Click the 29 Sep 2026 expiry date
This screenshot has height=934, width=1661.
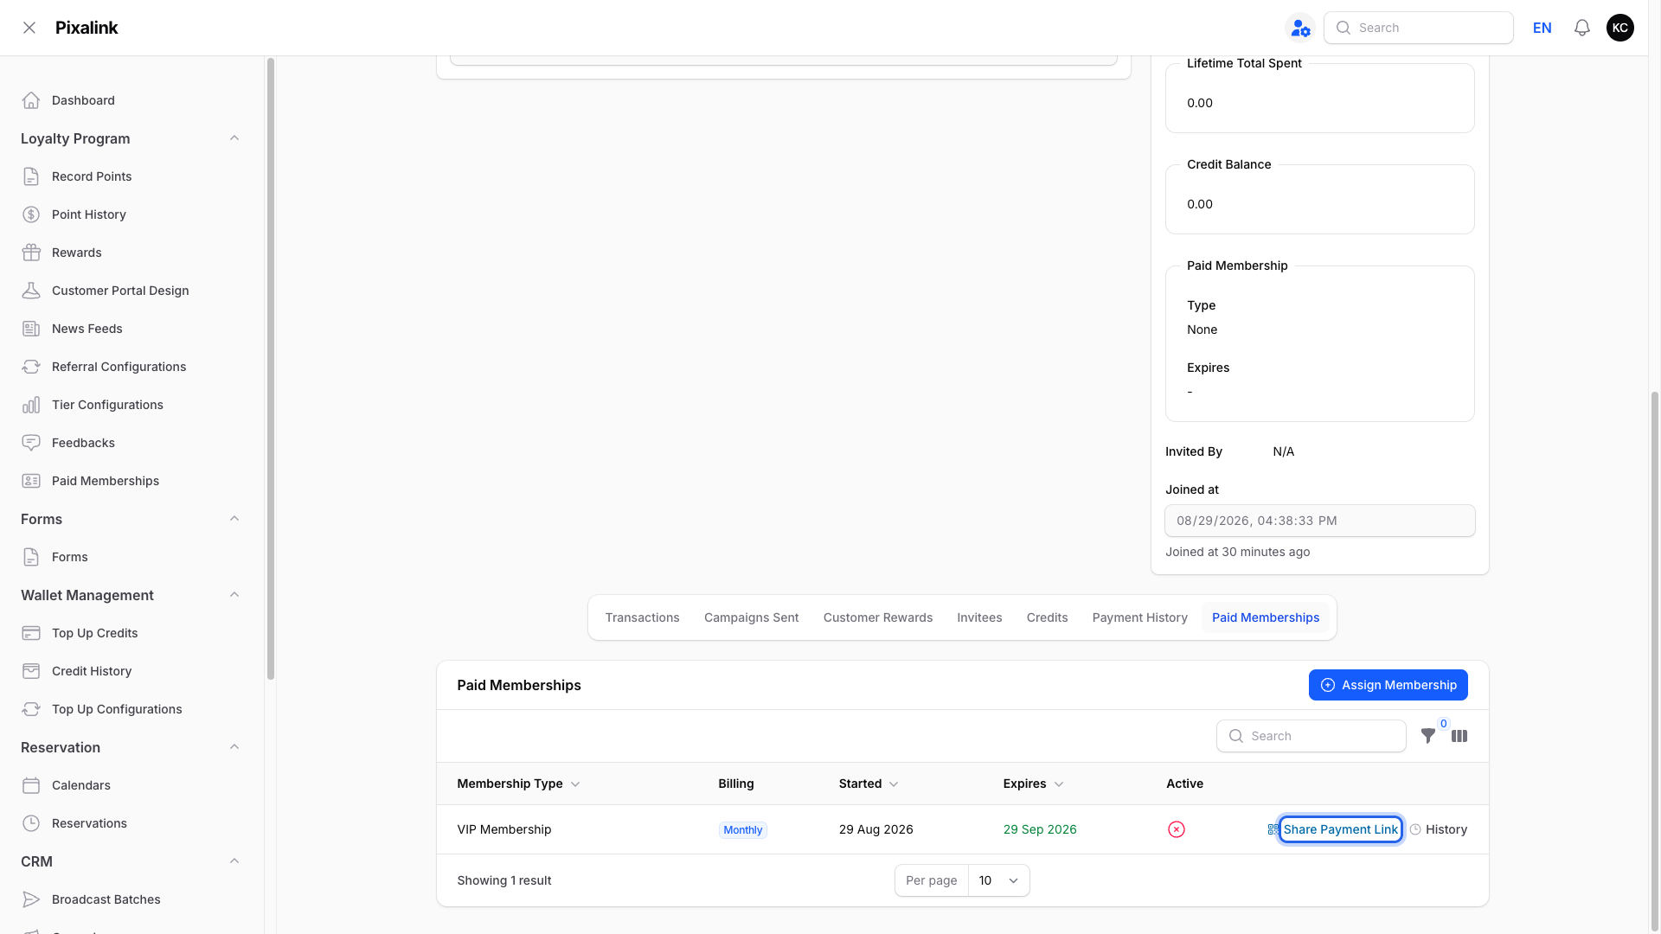coord(1039,829)
